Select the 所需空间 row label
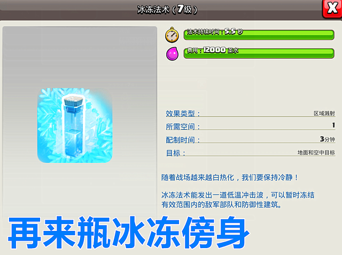The image size is (342, 255). click(183, 126)
